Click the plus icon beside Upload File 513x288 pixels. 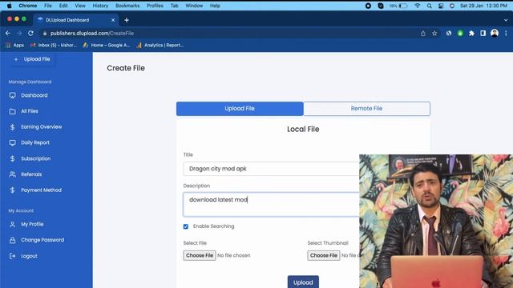[16, 59]
